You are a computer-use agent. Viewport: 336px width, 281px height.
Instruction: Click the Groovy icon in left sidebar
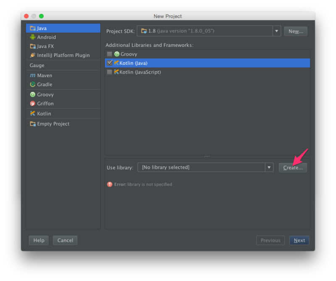(x=33, y=95)
